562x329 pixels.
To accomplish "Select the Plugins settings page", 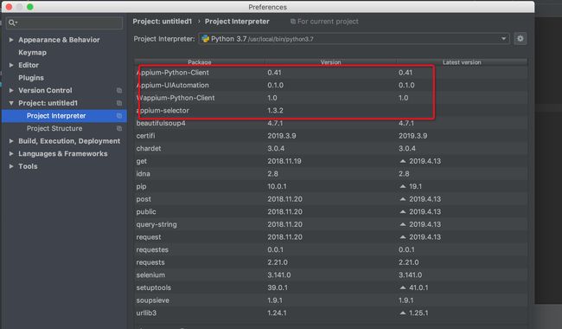I will click(31, 78).
